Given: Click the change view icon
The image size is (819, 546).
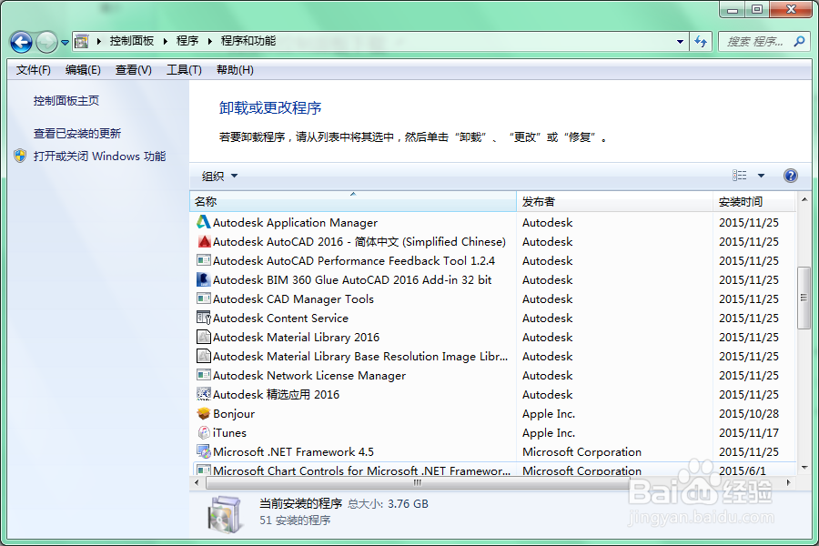Looking at the screenshot, I should (739, 176).
